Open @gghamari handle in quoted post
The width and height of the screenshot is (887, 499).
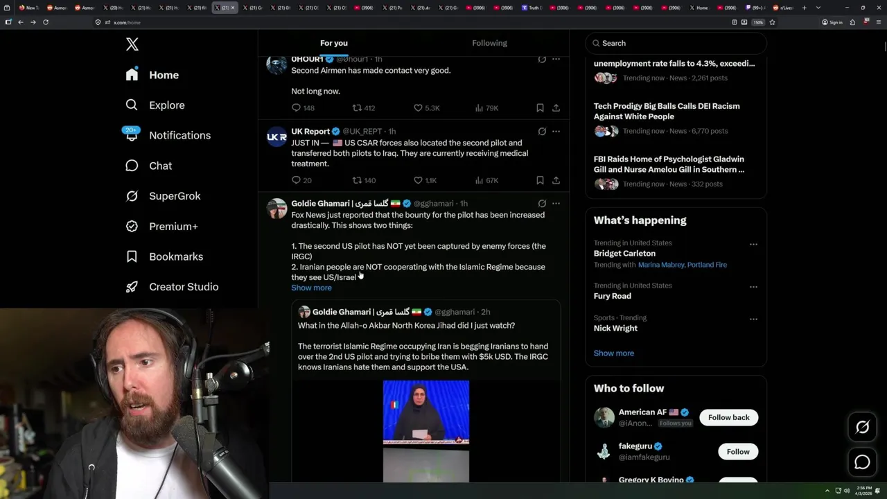point(455,312)
